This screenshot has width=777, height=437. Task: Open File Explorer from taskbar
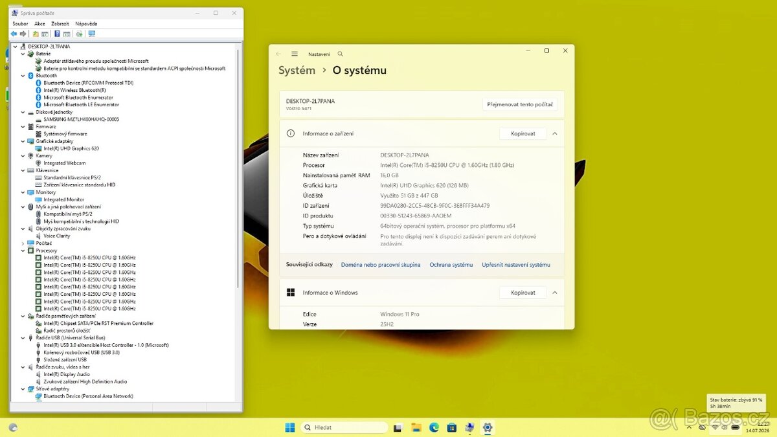[416, 427]
